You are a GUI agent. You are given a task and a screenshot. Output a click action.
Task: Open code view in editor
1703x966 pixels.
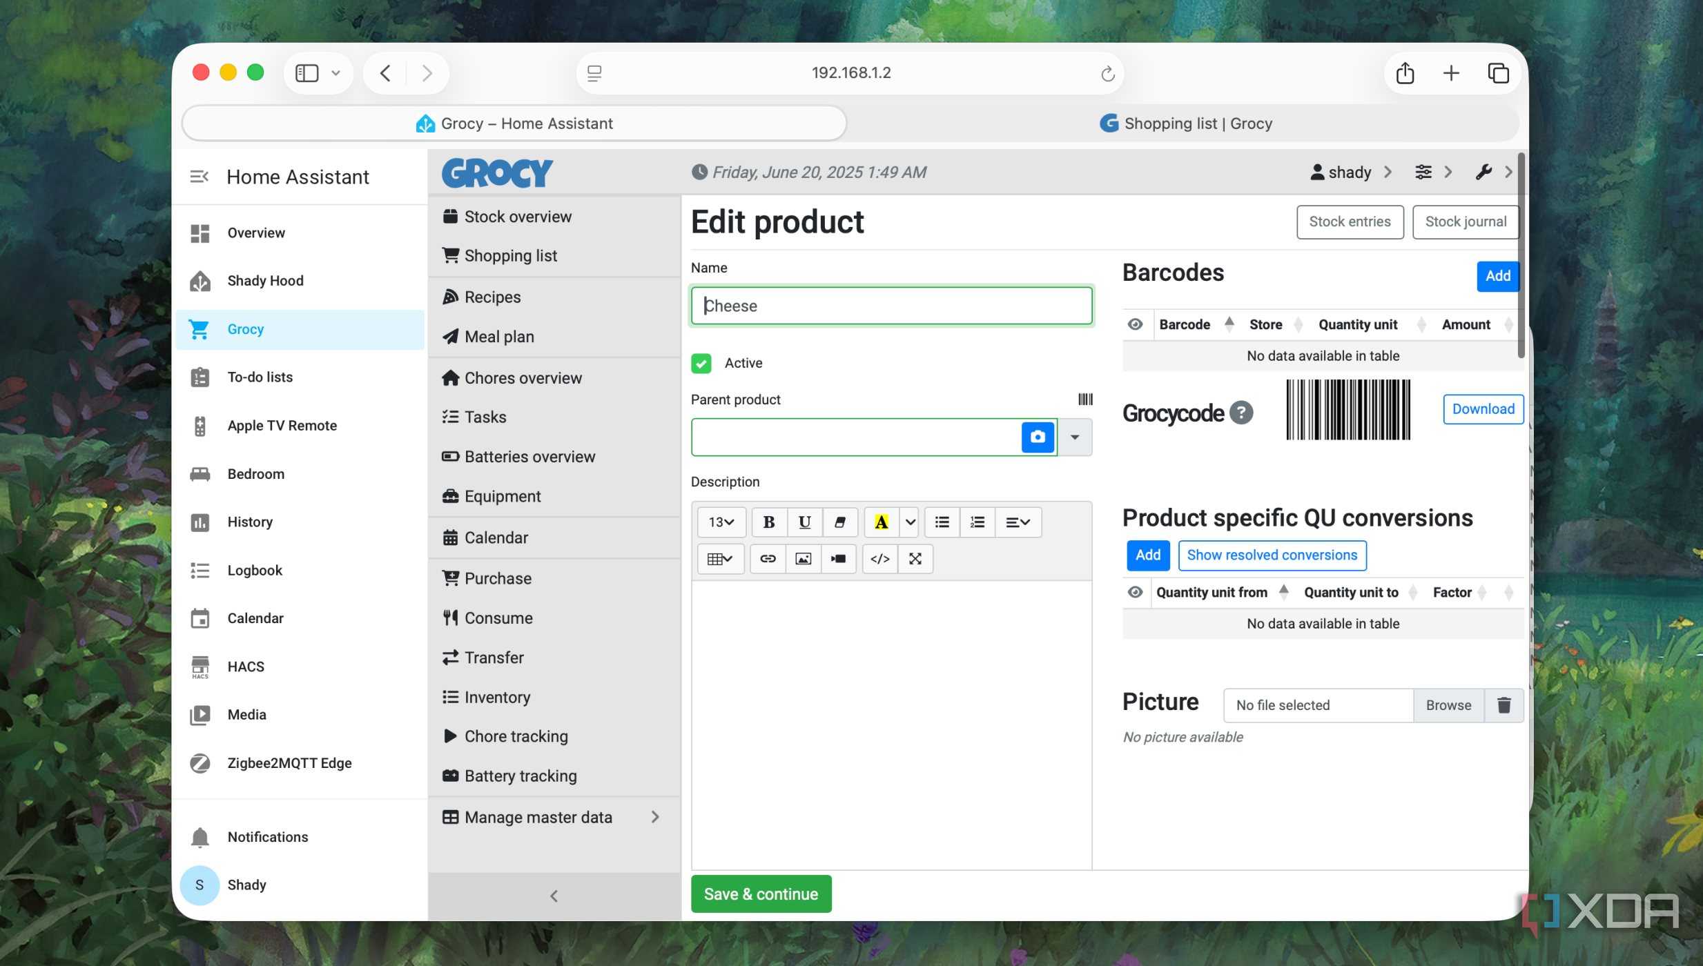point(880,559)
